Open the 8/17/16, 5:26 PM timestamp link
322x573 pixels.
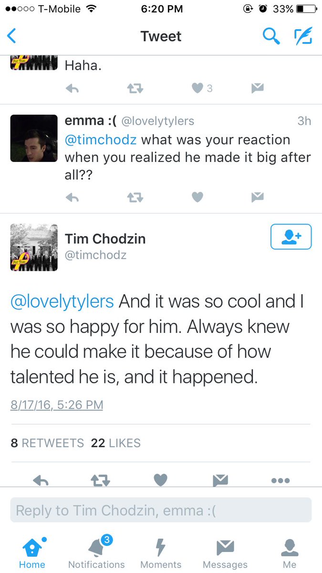[x=57, y=405]
